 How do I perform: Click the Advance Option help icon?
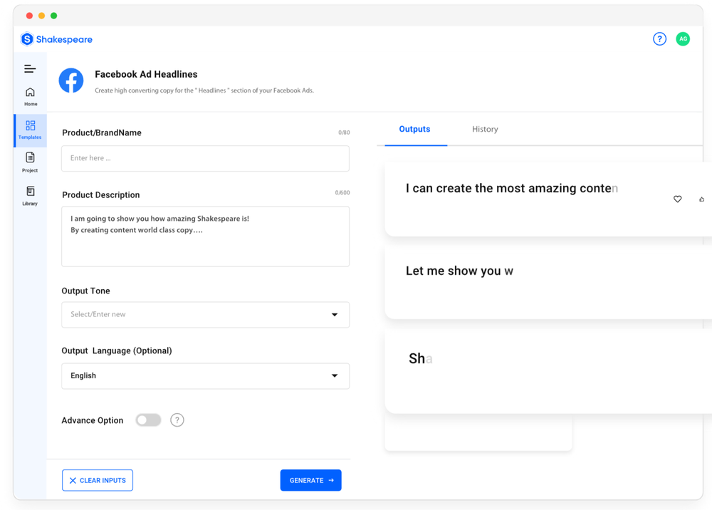point(177,420)
